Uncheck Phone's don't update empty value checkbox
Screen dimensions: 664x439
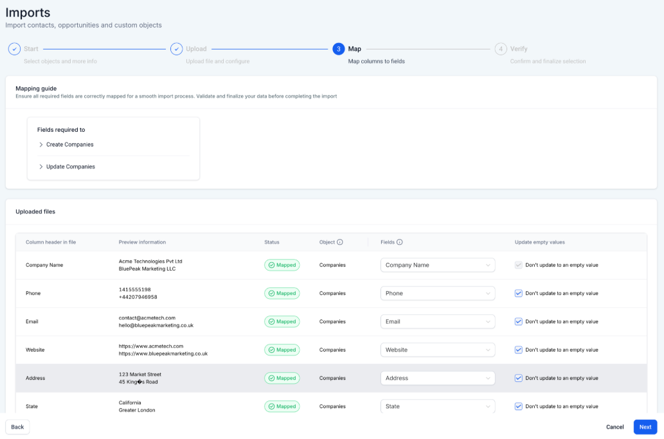(519, 293)
